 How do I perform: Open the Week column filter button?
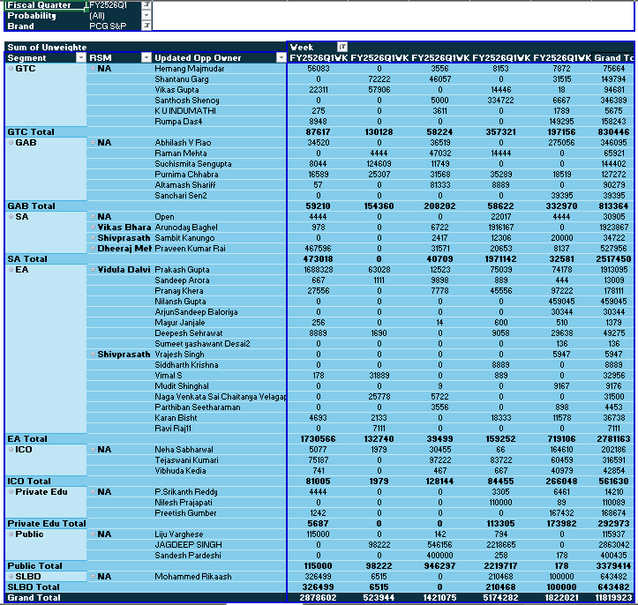click(342, 47)
